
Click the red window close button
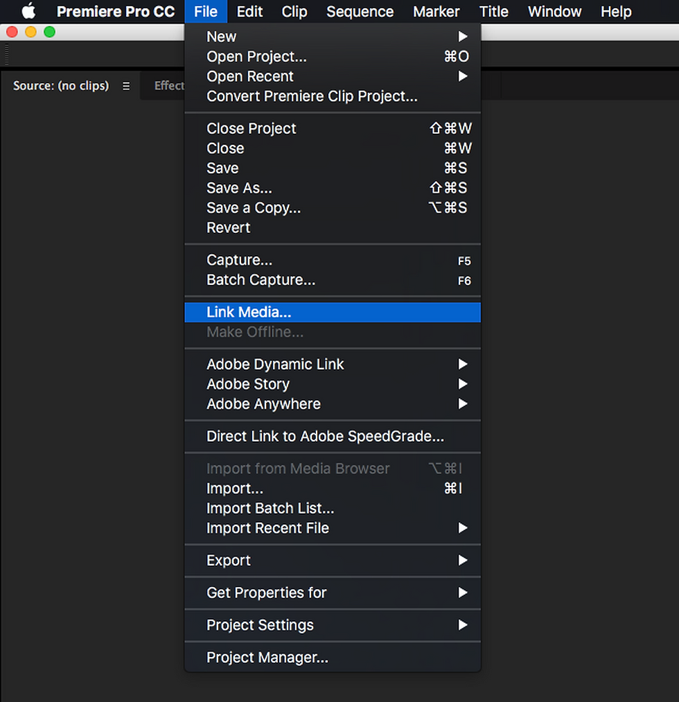click(x=12, y=32)
